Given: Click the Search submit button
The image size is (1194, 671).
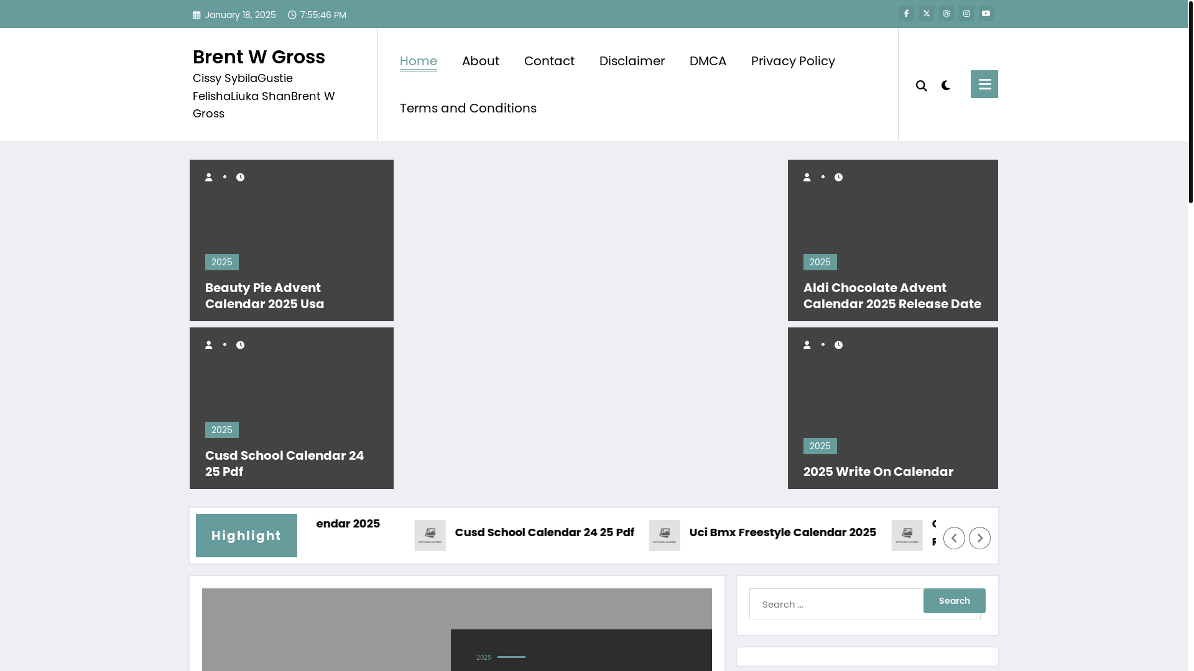Looking at the screenshot, I should click(955, 601).
